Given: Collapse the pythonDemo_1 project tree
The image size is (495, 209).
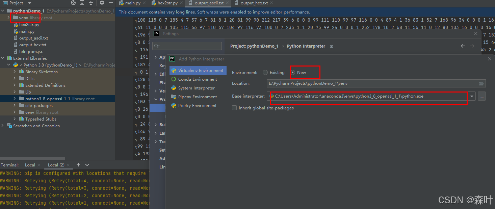Looking at the screenshot, I should (2, 10).
